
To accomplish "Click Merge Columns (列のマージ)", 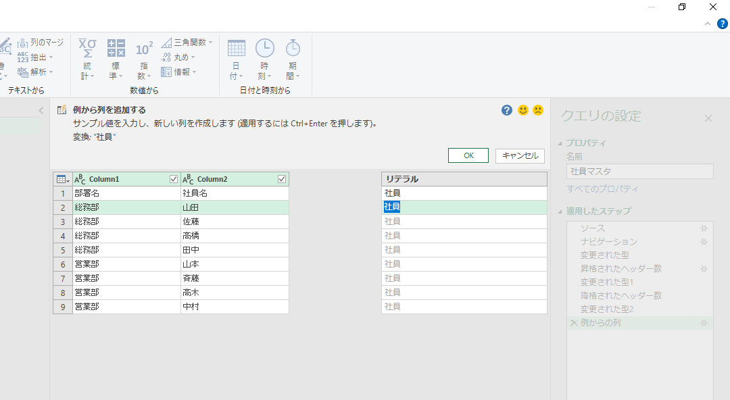I will click(x=41, y=43).
